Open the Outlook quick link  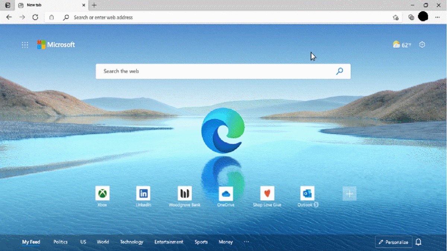pos(308,197)
